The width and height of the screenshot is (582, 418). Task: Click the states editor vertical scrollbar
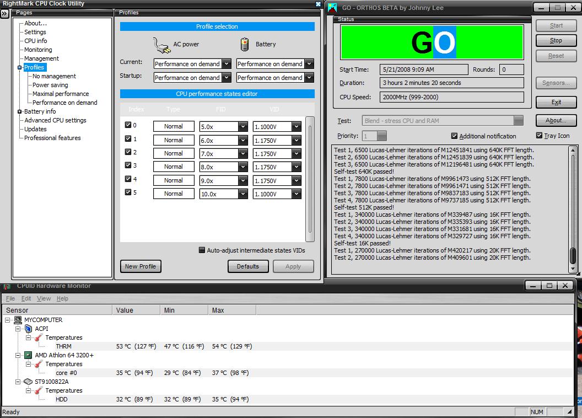click(310, 179)
